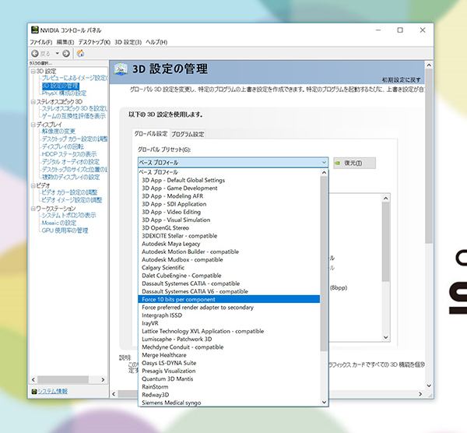Select Mosaic の設定 tree item
This screenshot has width=467, height=433.
tap(59, 223)
